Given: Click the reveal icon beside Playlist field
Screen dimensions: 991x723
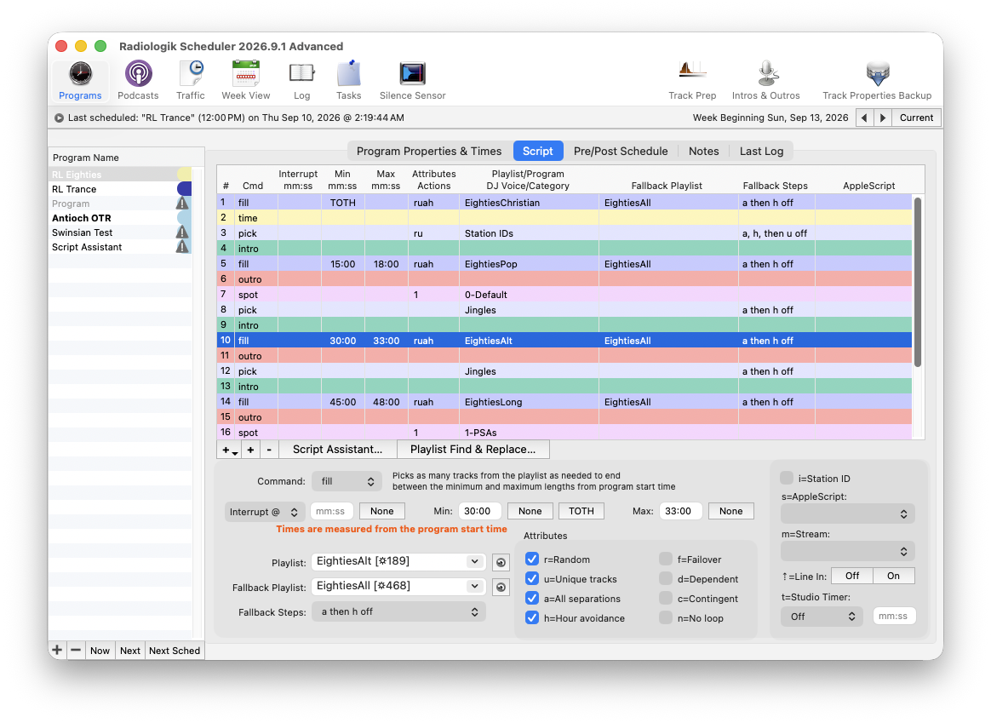Looking at the screenshot, I should click(501, 562).
